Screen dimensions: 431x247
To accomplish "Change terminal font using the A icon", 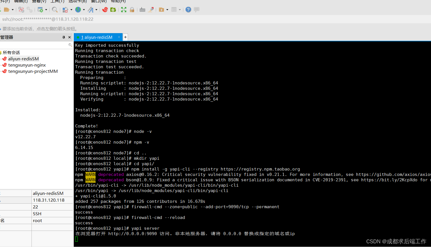I will [x=91, y=9].
